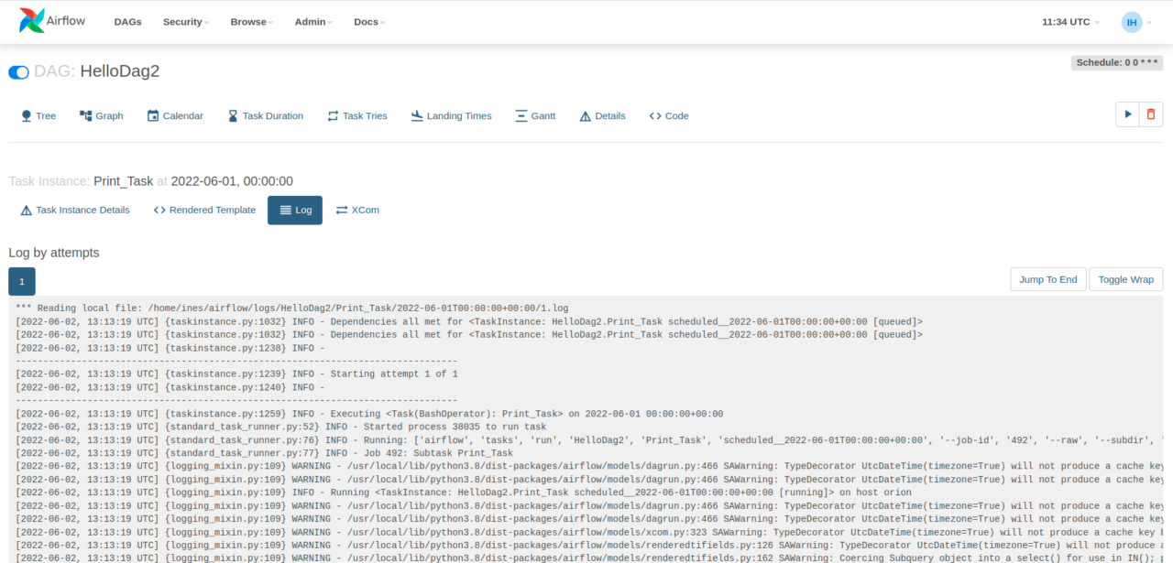
Task: Open the Gantt chart view
Action: (535, 115)
